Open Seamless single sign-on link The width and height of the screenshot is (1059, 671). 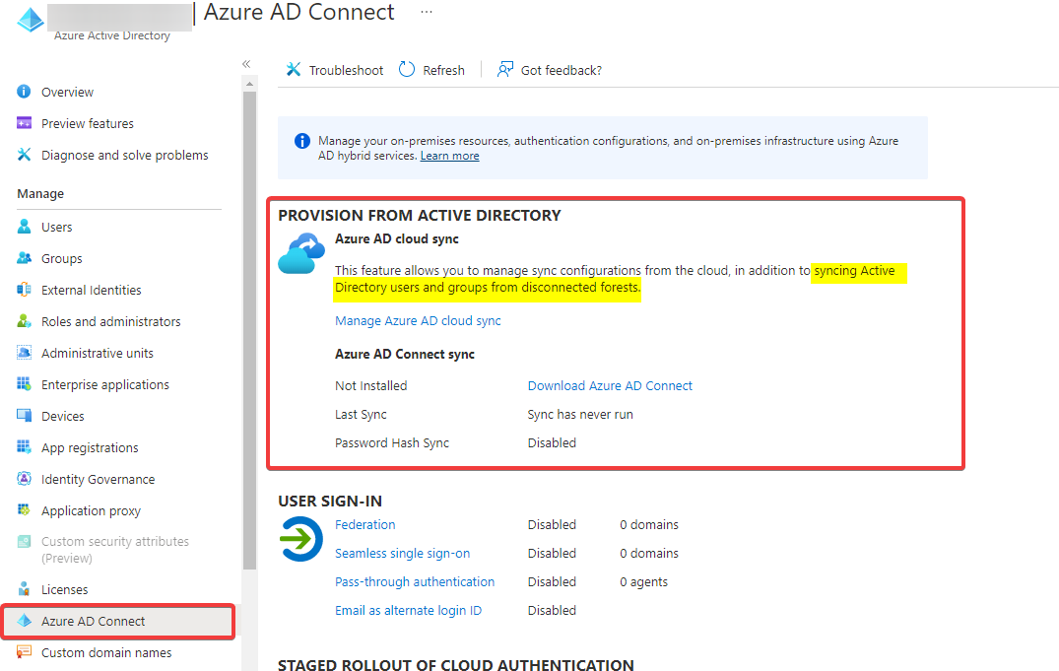pyautogui.click(x=403, y=554)
